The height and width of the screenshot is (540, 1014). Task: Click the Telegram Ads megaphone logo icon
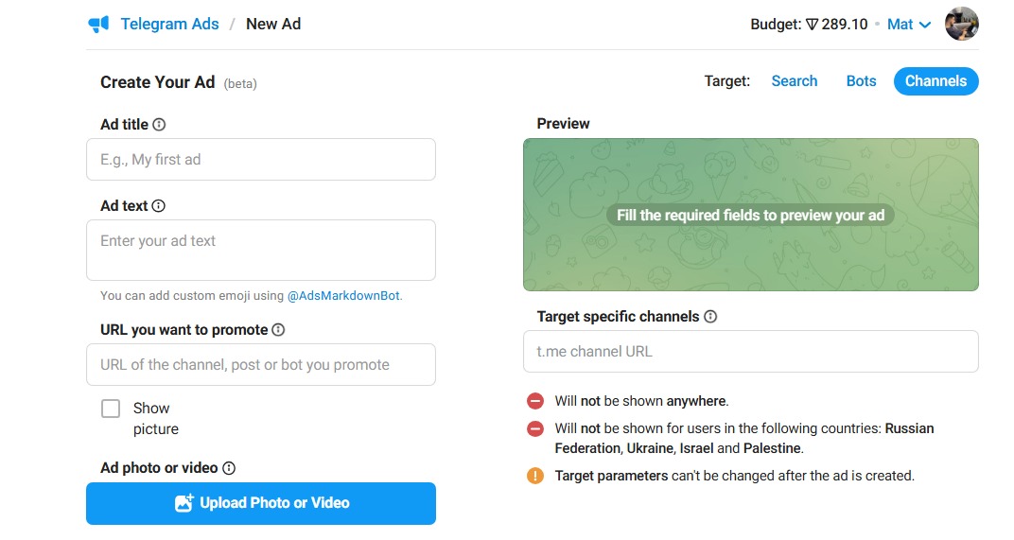click(x=98, y=25)
